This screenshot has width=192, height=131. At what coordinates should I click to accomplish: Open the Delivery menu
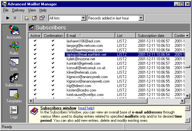[18, 11]
